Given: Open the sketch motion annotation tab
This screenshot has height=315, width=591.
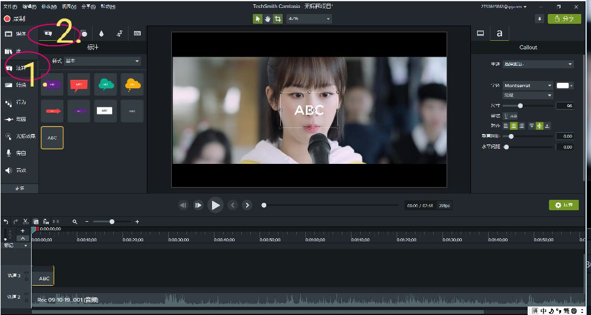Looking at the screenshot, I should coord(119,34).
